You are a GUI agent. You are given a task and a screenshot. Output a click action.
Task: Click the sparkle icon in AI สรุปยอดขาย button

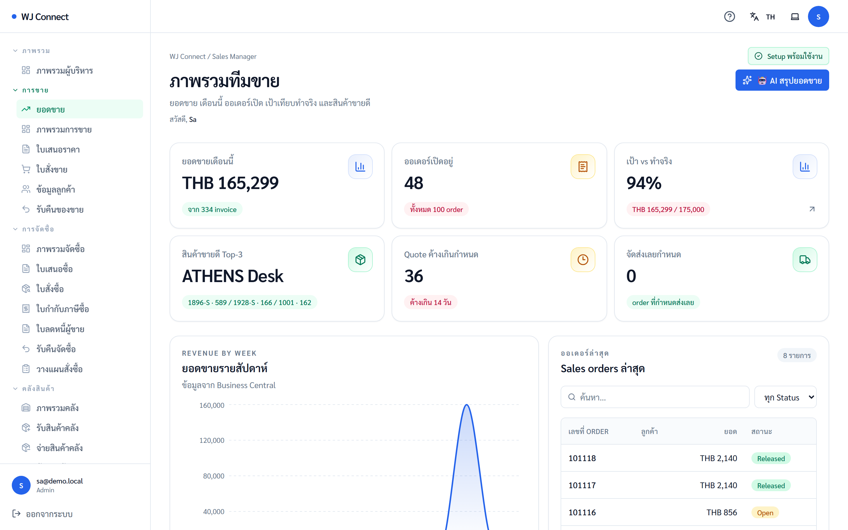(747, 81)
